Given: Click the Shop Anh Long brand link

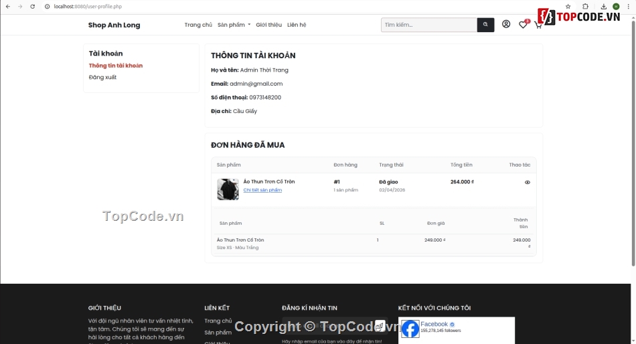Looking at the screenshot, I should (x=114, y=25).
